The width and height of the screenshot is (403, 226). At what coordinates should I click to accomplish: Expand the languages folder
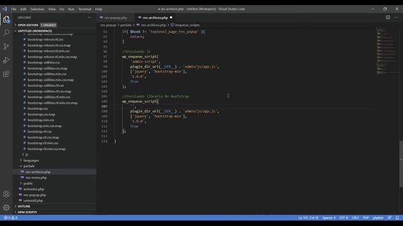click(x=31, y=161)
